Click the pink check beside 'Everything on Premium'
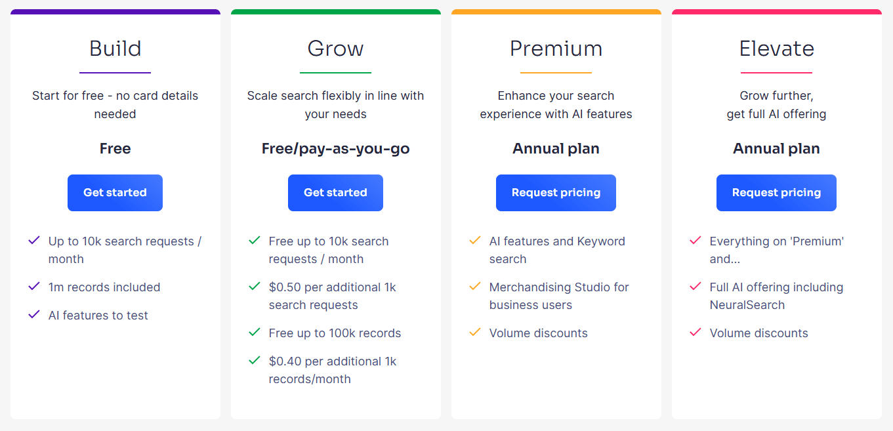 pos(696,240)
